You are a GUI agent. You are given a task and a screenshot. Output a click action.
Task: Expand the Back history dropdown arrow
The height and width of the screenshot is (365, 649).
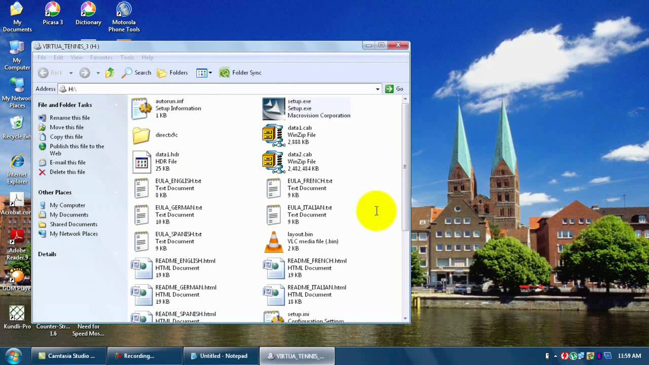tap(70, 73)
